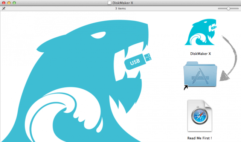Click the alias arrow badge on Applications folder
241x142 pixels.
[186, 87]
